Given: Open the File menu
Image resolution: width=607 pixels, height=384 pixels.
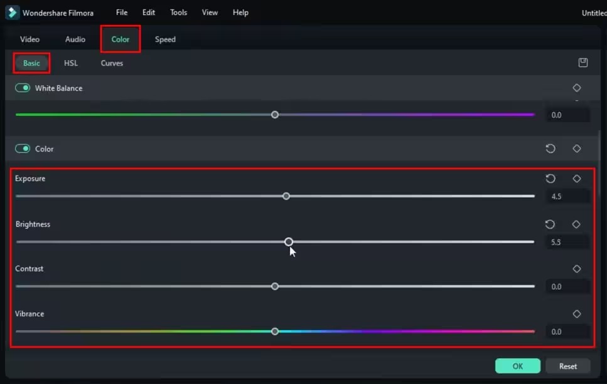Looking at the screenshot, I should pyautogui.click(x=122, y=13).
